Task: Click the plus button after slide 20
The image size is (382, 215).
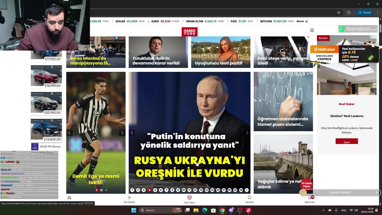Action: pyautogui.click(x=247, y=190)
